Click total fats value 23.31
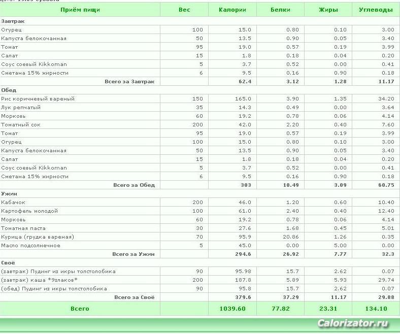400x334 pixels. coord(328,309)
